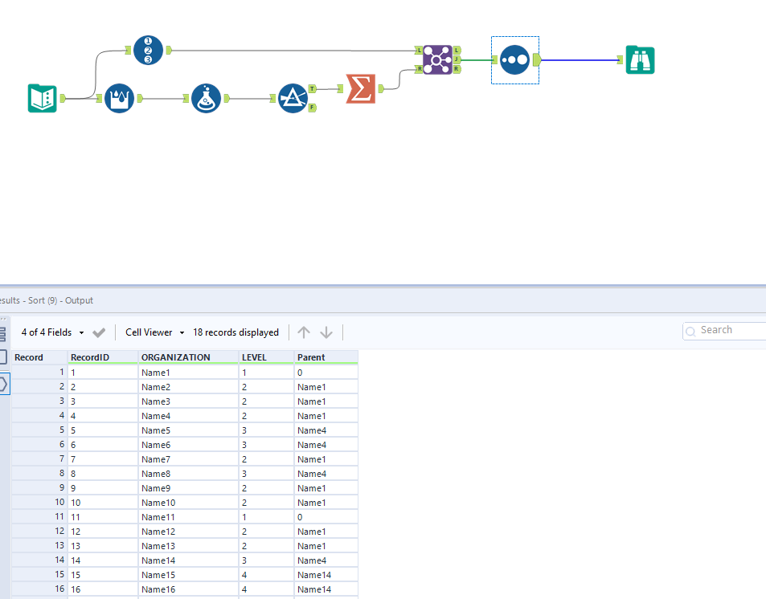
Task: Select the Input Data tool on the canvas
Action: pyautogui.click(x=42, y=98)
